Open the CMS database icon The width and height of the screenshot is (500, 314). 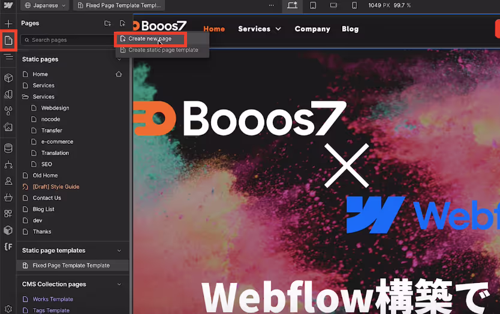tap(8, 148)
